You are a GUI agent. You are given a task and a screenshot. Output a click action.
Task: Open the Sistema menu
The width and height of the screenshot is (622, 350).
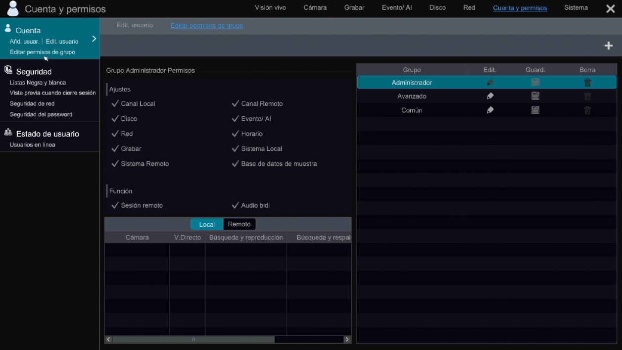coord(576,8)
